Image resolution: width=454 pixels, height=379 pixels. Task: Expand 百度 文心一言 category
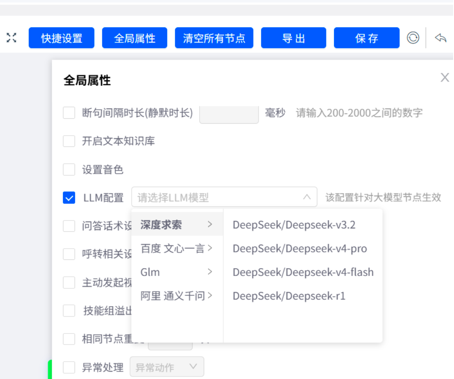click(x=177, y=248)
